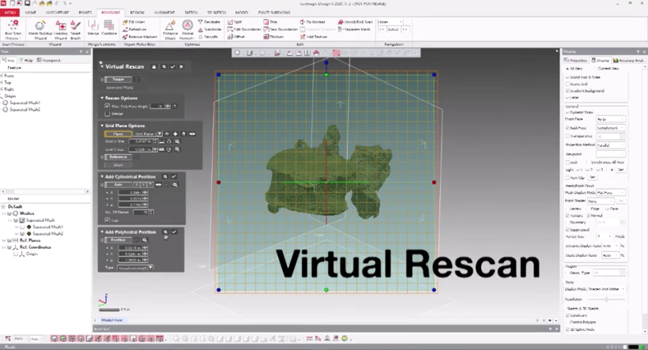This screenshot has width=648, height=350.
Task: Toggle Back Face checkbox in Display panel
Action: click(567, 128)
